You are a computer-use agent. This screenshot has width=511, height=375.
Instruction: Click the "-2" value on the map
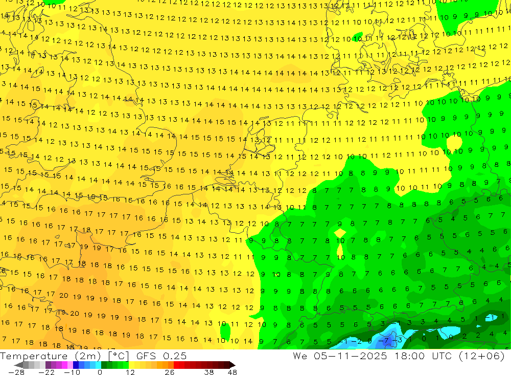(x=357, y=341)
